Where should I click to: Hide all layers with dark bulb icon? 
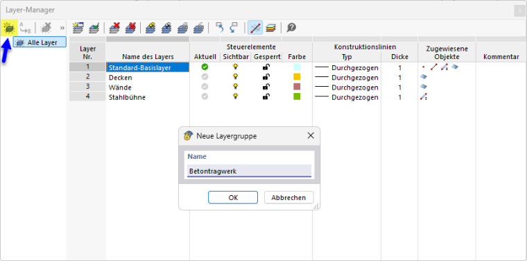166,28
